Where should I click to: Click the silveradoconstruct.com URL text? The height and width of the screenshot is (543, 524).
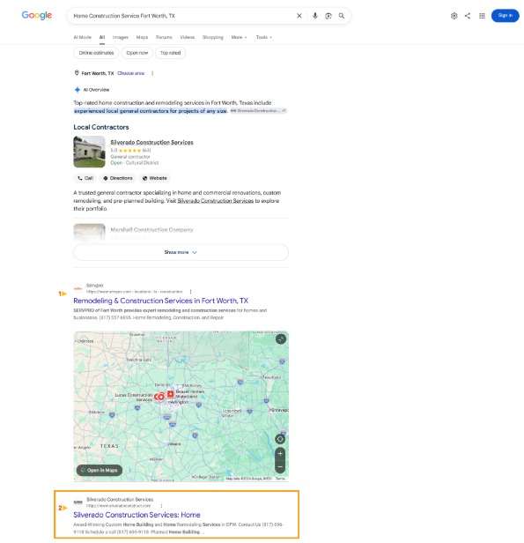click(118, 506)
